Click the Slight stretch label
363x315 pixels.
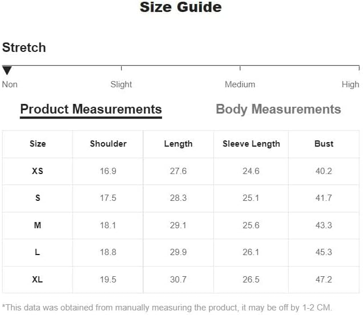pyautogui.click(x=121, y=84)
